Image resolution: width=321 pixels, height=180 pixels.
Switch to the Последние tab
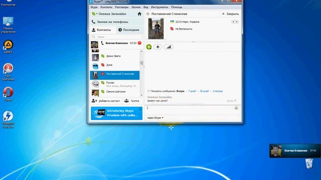click(130, 30)
